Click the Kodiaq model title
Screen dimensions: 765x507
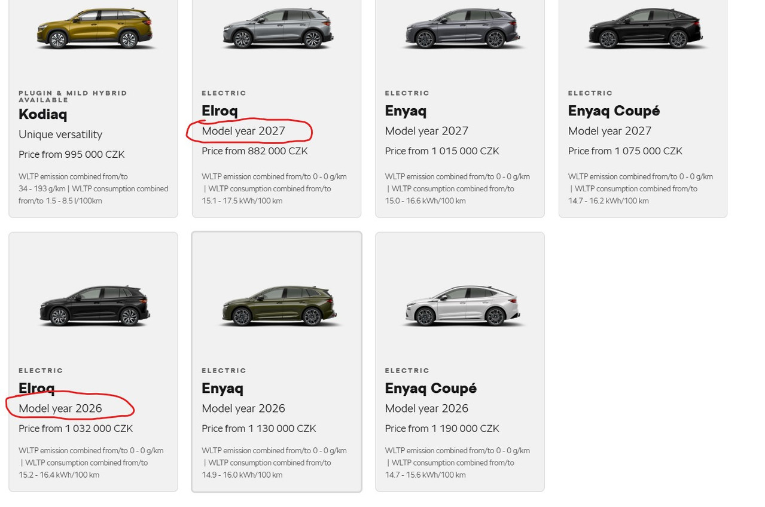(x=42, y=114)
